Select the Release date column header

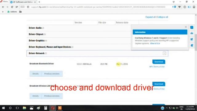tap(122, 23)
